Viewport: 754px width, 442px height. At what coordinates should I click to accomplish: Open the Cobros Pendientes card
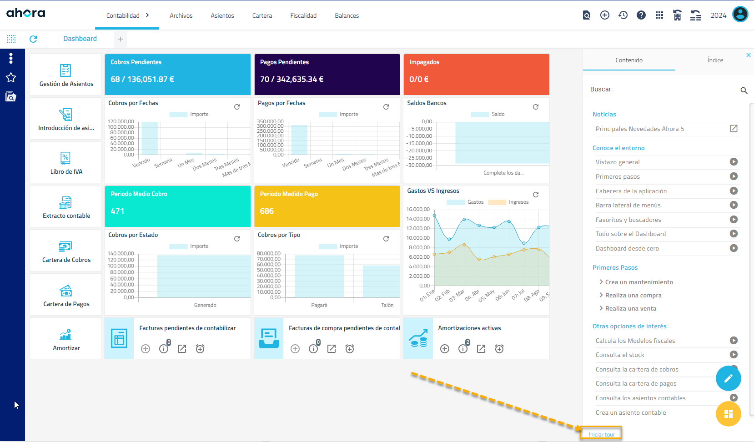coord(178,75)
